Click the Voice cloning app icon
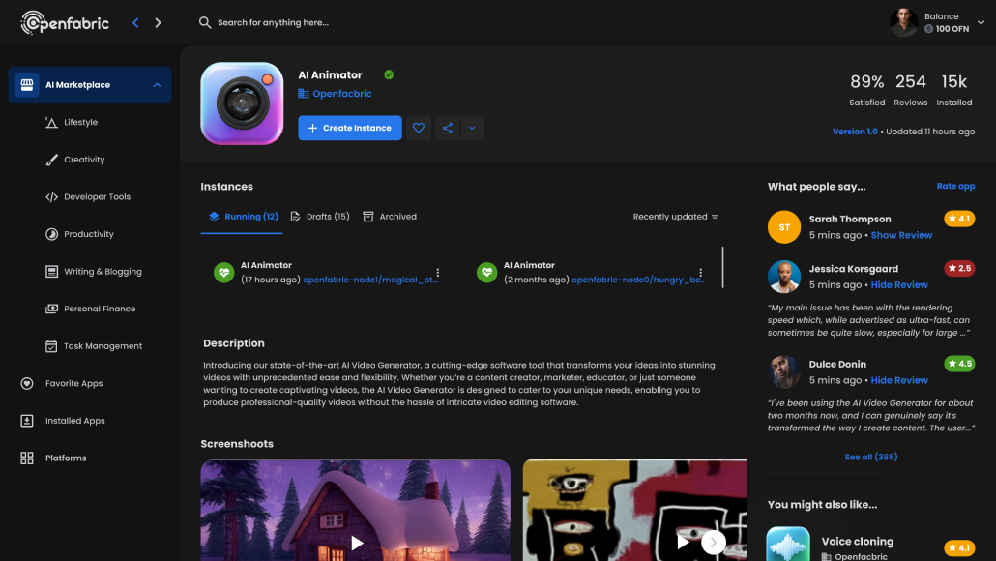Viewport: 996px width, 561px height. (x=788, y=545)
